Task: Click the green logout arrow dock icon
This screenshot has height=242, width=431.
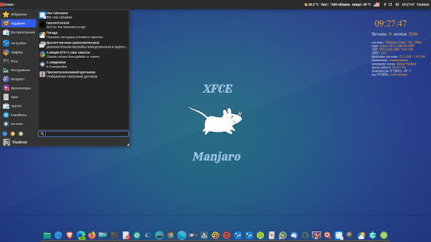Action: [x=384, y=235]
